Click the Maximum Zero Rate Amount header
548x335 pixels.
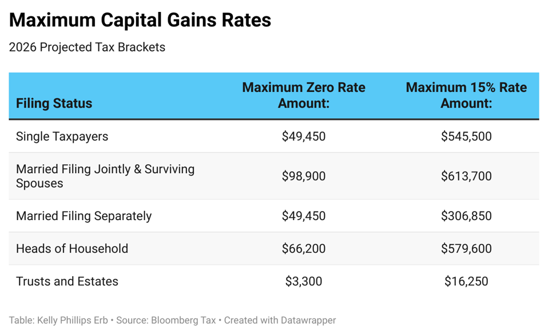tap(303, 95)
